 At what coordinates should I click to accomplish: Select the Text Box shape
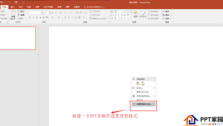tap(112, 12)
